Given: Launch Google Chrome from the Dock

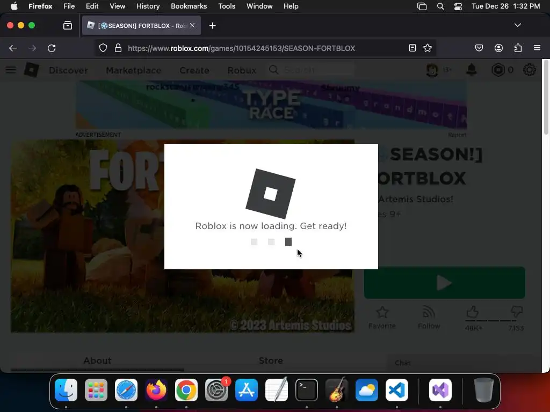Looking at the screenshot, I should 186,390.
